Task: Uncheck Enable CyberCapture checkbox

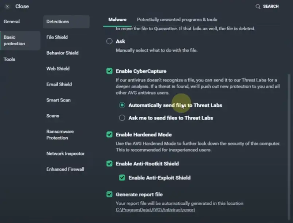Action: (x=109, y=71)
